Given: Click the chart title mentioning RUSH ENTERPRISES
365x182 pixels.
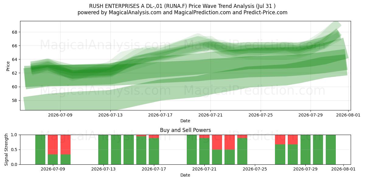Looking at the screenshot, I should click(x=182, y=6).
